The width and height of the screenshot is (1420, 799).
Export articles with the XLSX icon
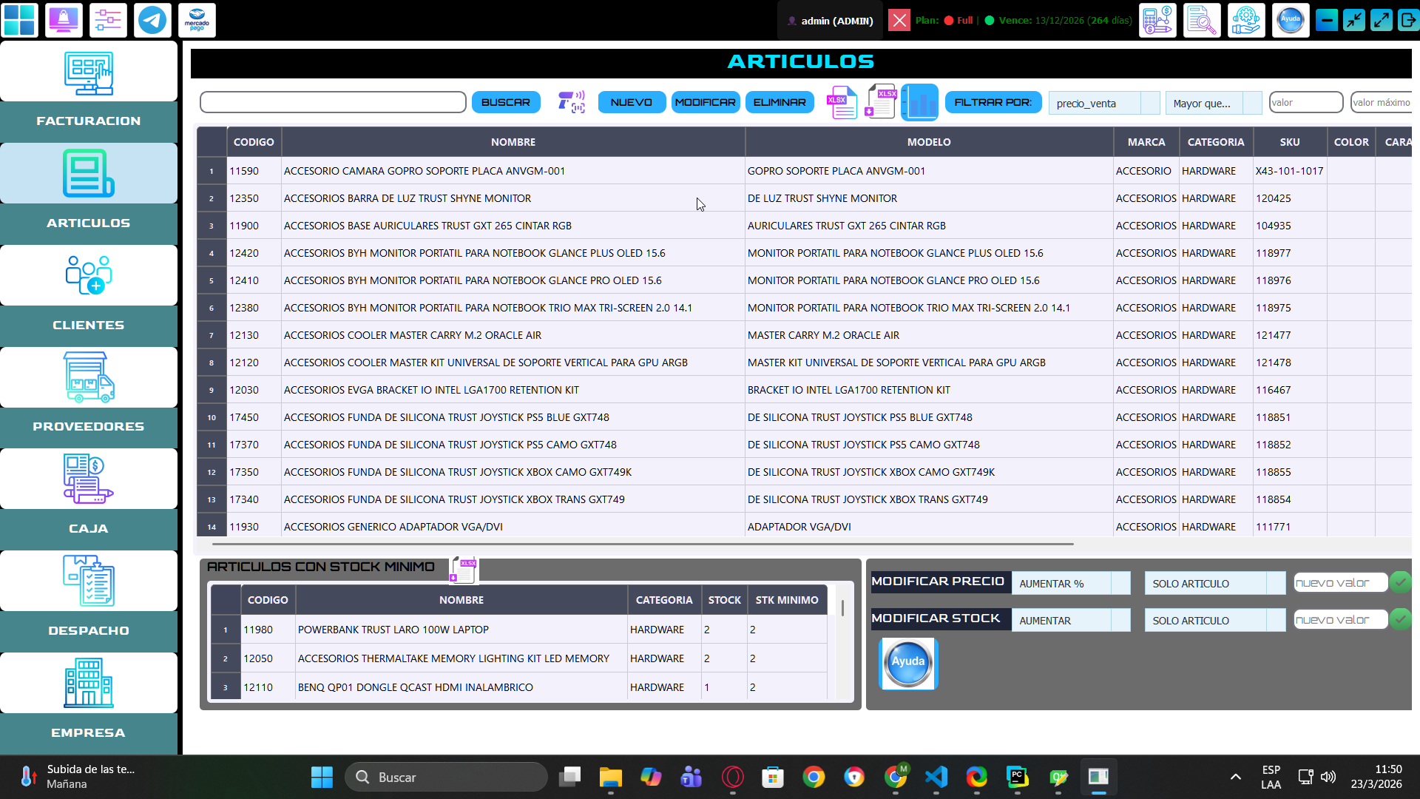tap(842, 102)
